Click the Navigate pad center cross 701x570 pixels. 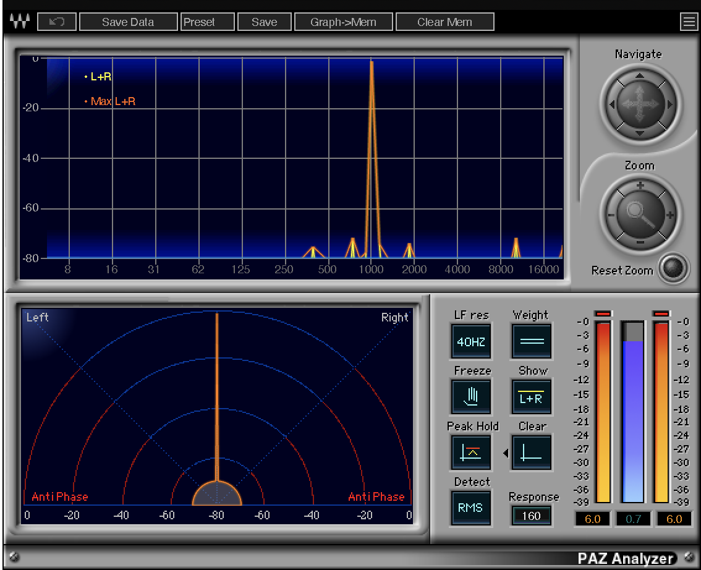pyautogui.click(x=640, y=104)
